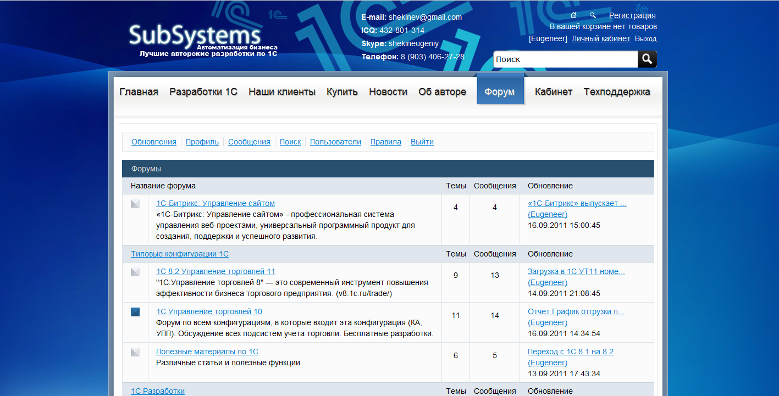Click date 14.09.2011 21:08:45
Image resolution: width=779 pixels, height=396 pixels.
[564, 293]
